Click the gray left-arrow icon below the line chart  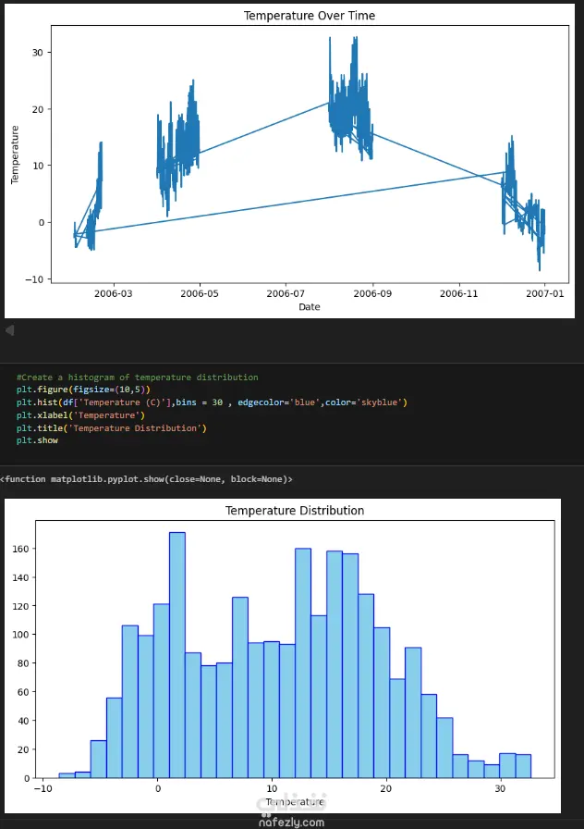[x=9, y=330]
